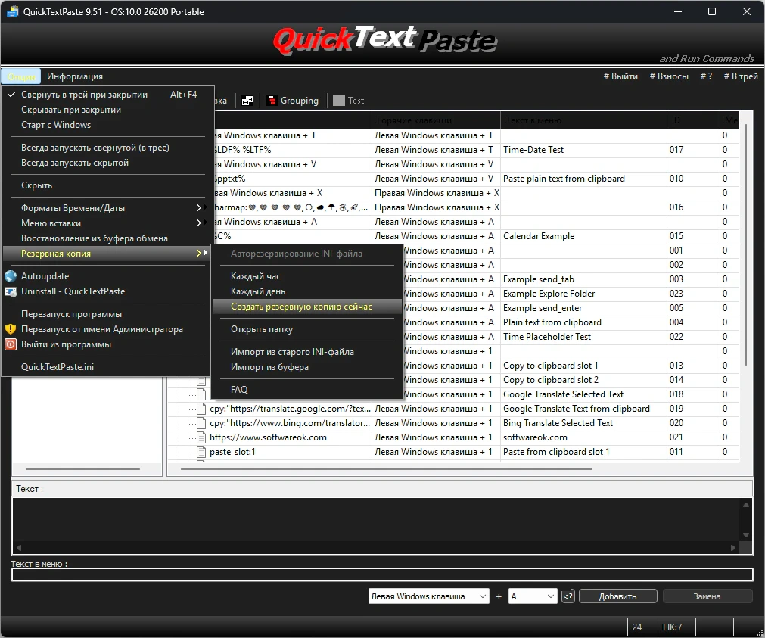
Task: Click the shield icon for admin restart
Action: click(11, 329)
